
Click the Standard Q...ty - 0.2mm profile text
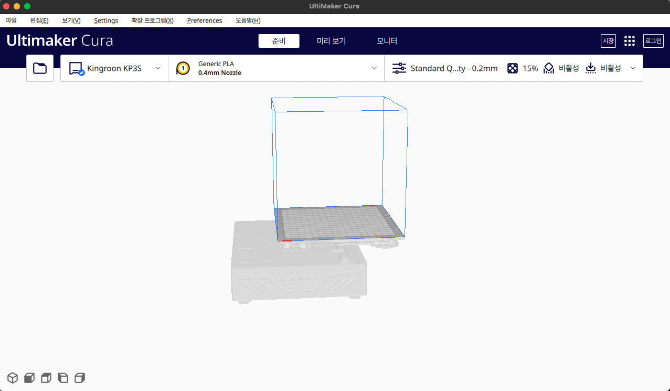(x=454, y=68)
